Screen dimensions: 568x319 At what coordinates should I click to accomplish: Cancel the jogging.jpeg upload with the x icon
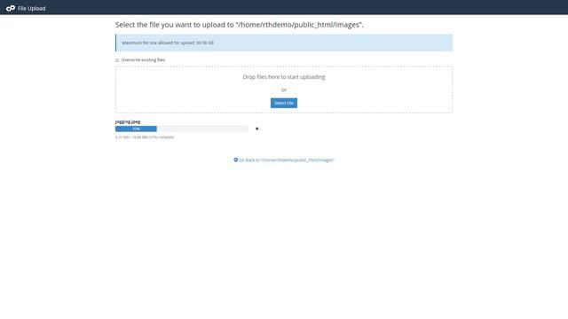click(x=256, y=128)
